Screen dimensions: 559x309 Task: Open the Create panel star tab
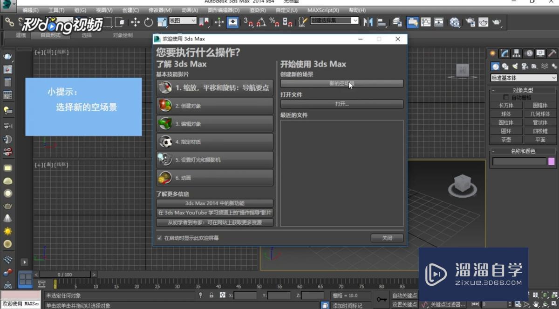(x=492, y=53)
